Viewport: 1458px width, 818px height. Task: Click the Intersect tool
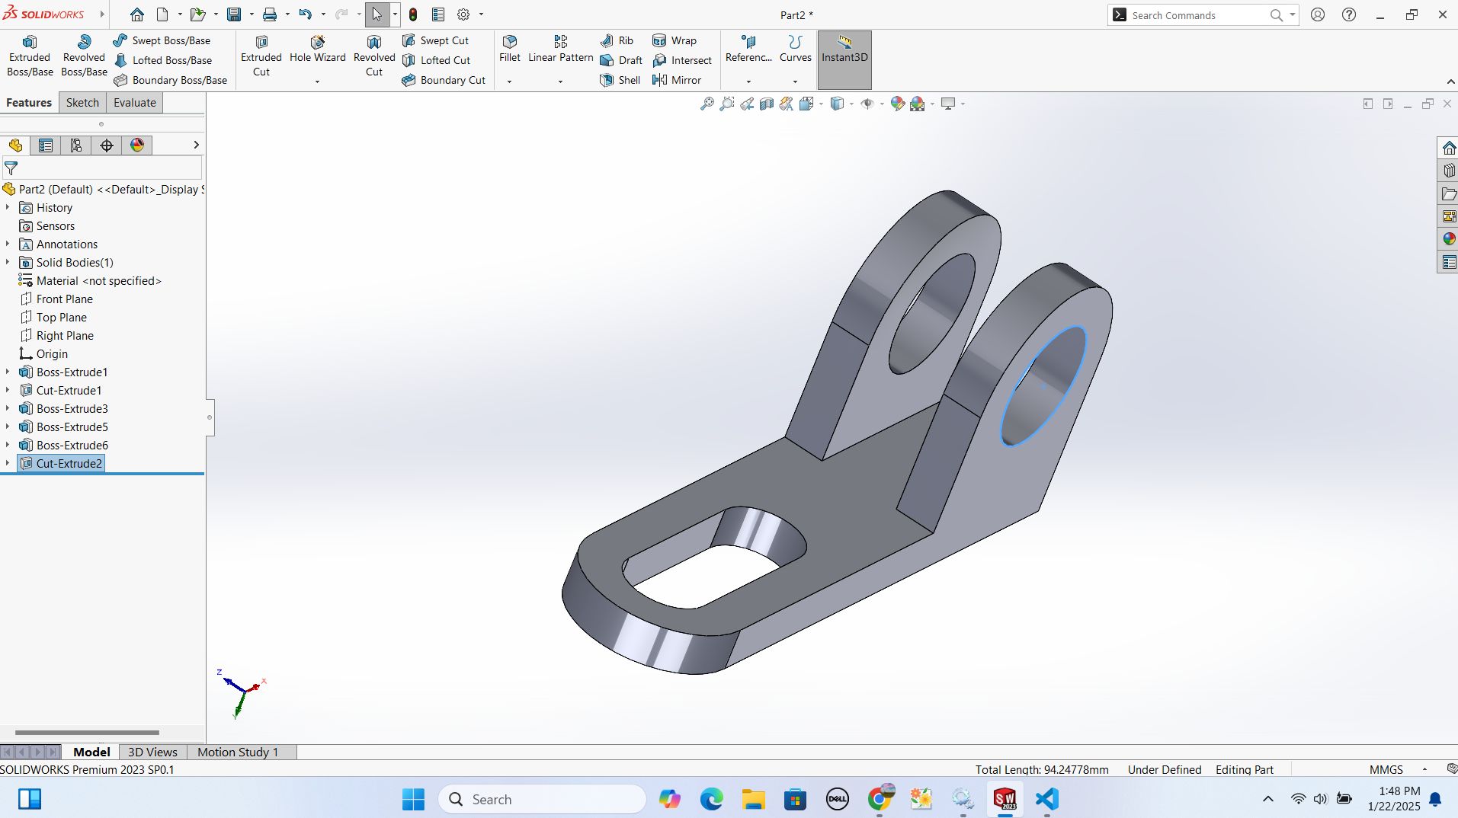(x=682, y=60)
